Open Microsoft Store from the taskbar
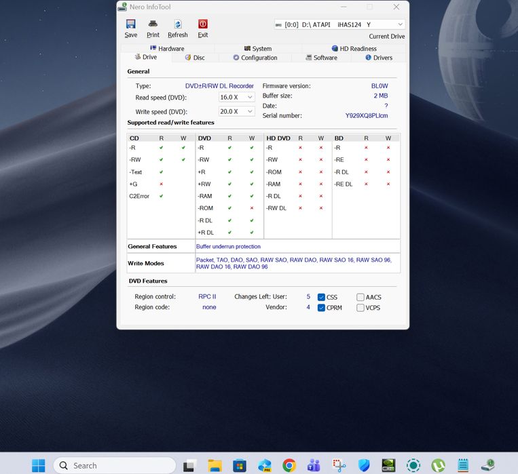This screenshot has width=518, height=474. (x=240, y=465)
